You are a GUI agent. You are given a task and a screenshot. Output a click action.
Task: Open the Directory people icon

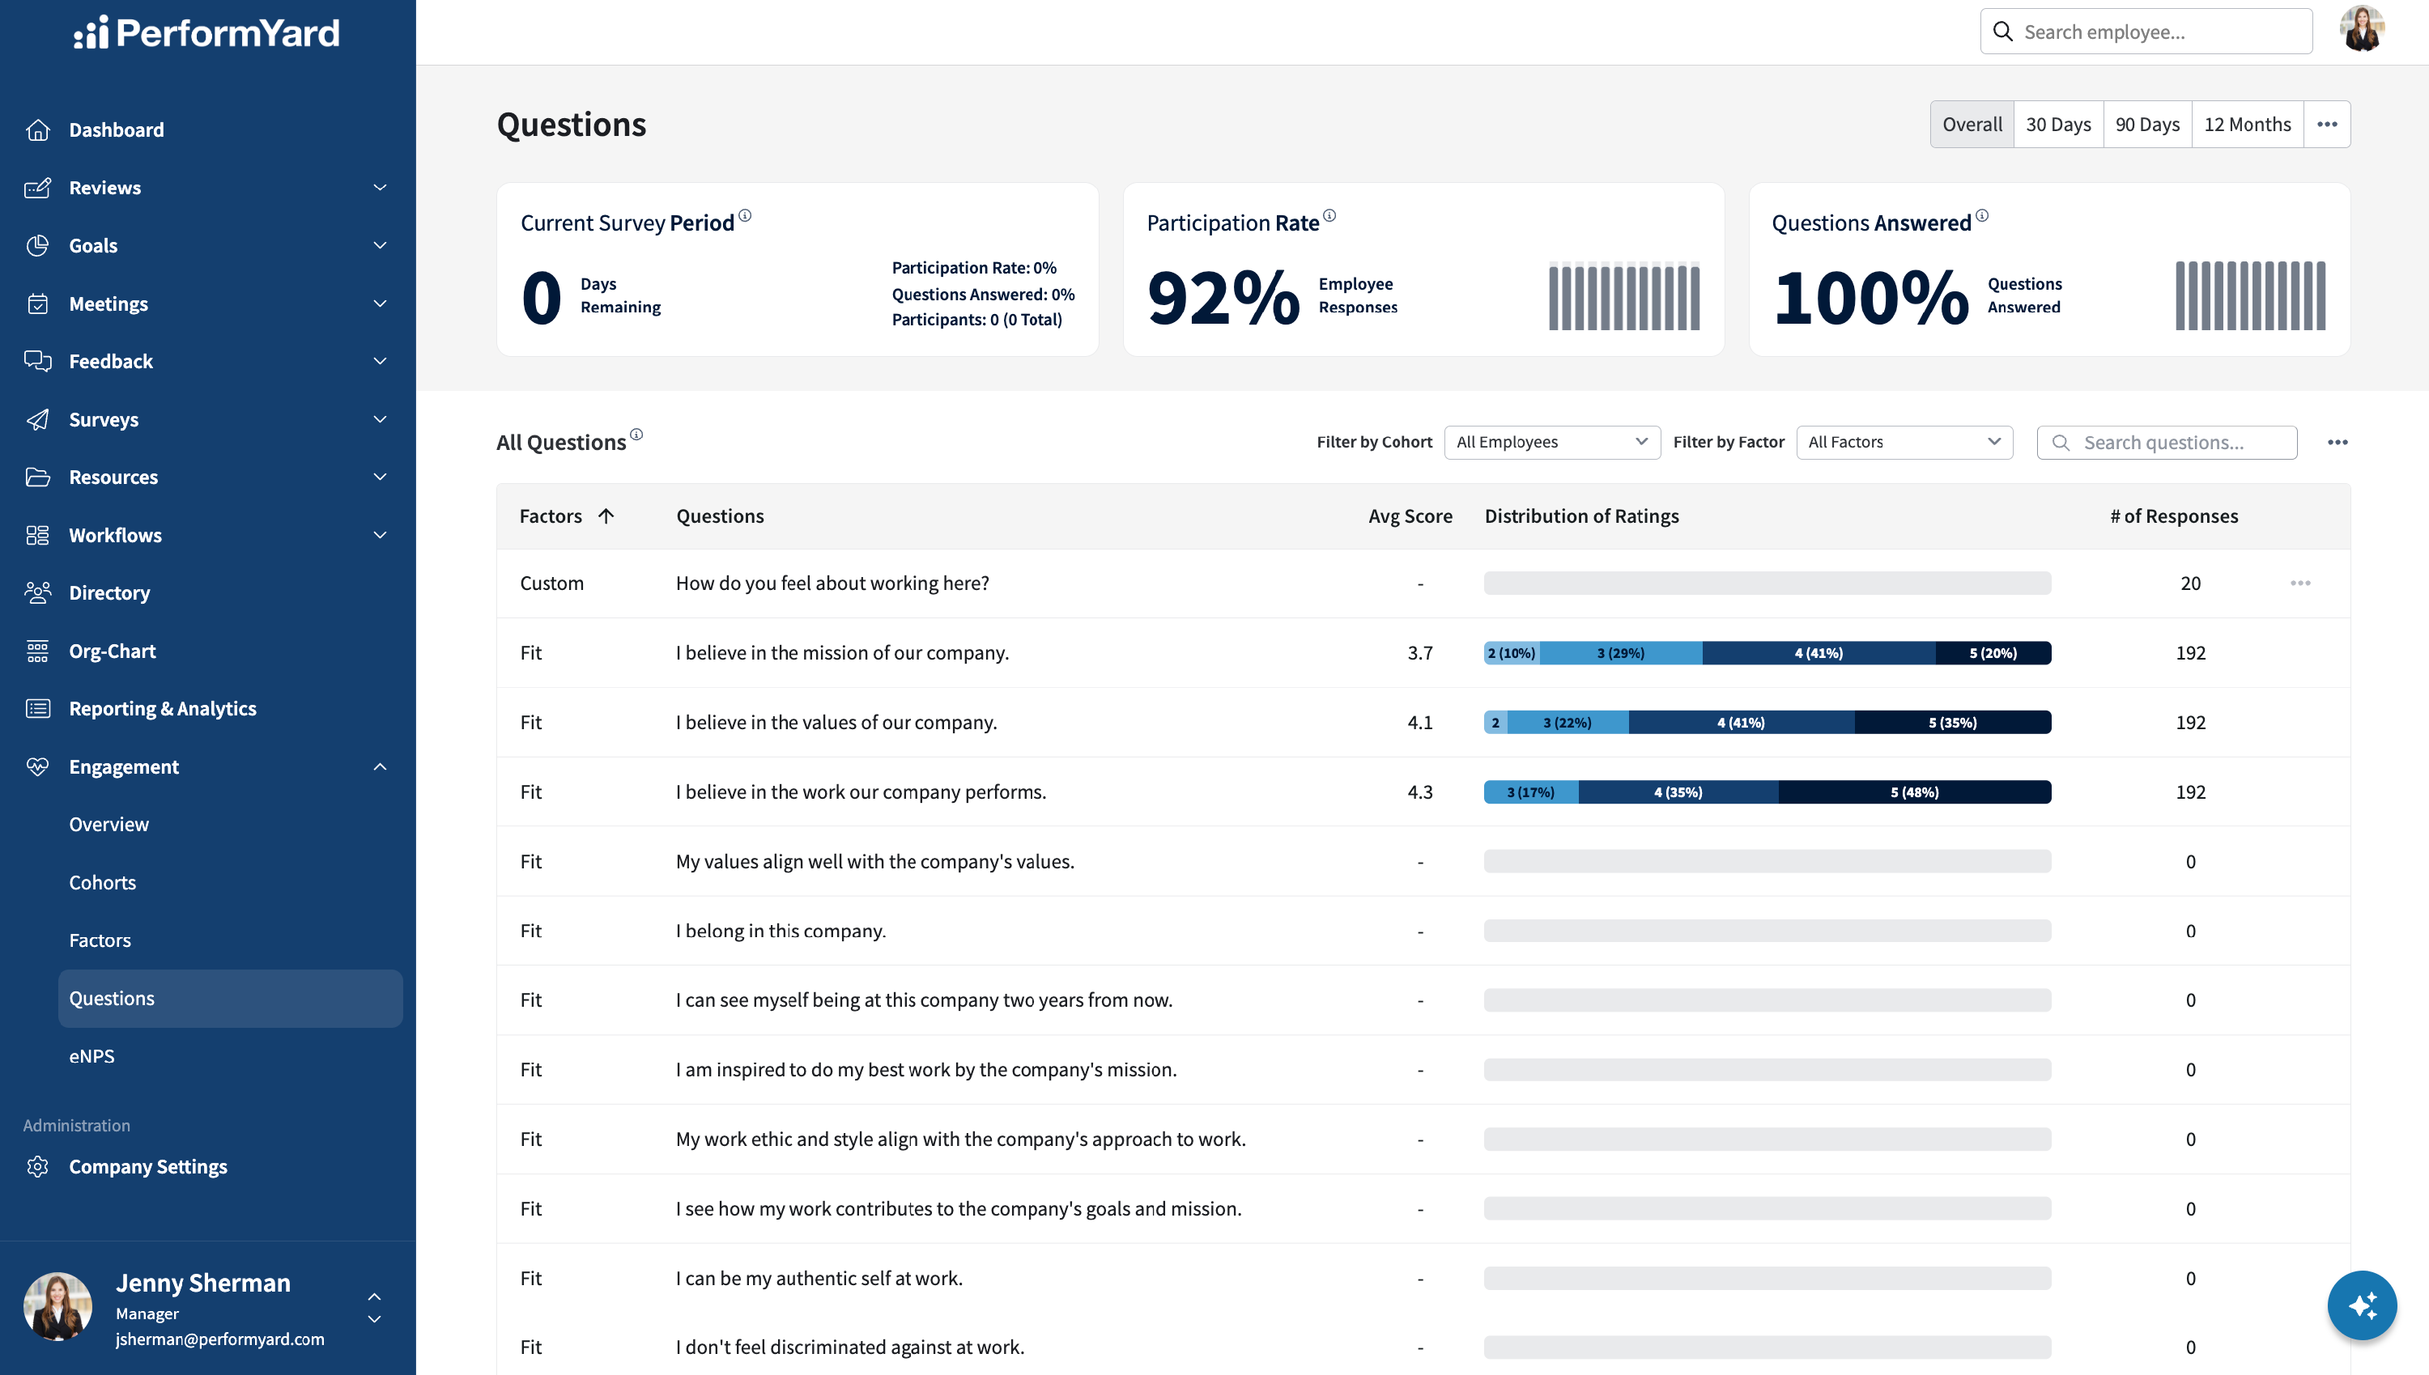38,593
